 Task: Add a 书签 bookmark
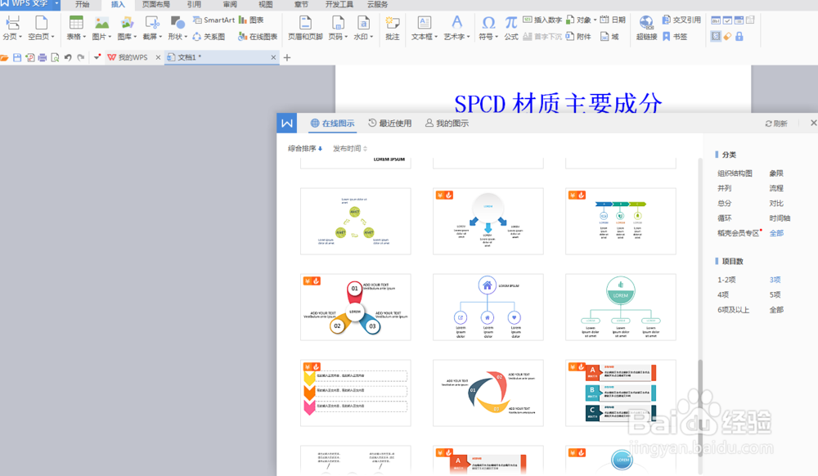(x=675, y=37)
